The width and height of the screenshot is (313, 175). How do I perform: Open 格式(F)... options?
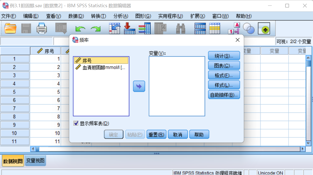coord(224,75)
